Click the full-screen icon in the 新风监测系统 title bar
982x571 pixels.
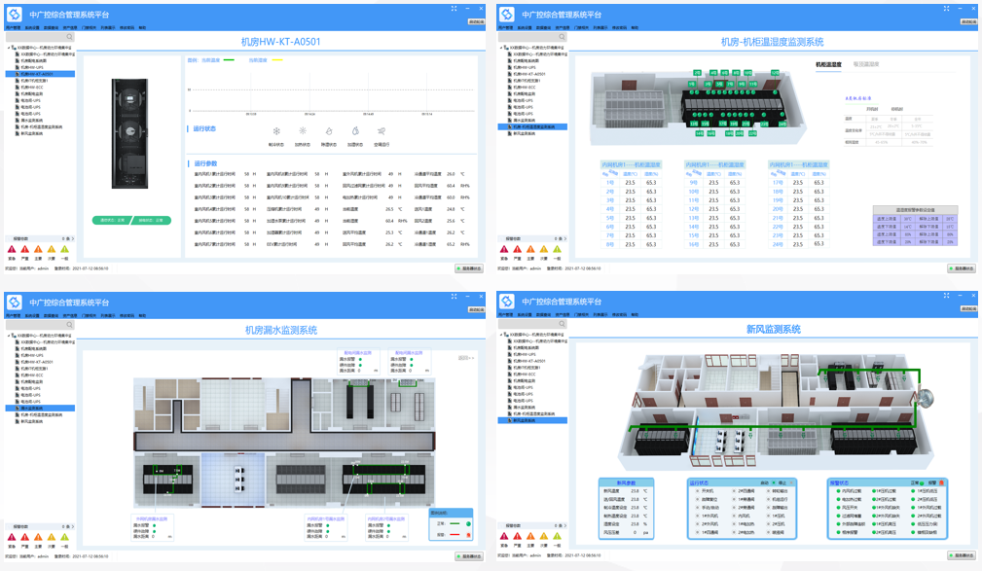pos(946,295)
